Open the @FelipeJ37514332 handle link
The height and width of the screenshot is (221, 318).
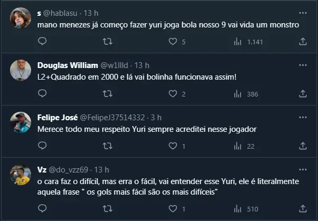113,117
